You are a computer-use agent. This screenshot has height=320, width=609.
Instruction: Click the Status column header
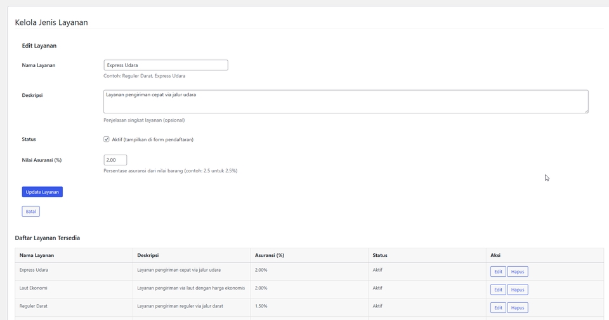pyautogui.click(x=380, y=255)
